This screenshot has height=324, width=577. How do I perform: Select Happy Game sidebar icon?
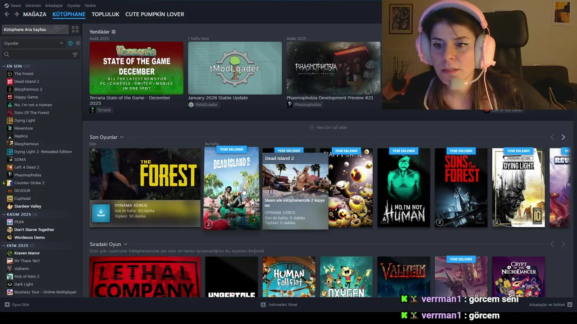[x=10, y=97]
